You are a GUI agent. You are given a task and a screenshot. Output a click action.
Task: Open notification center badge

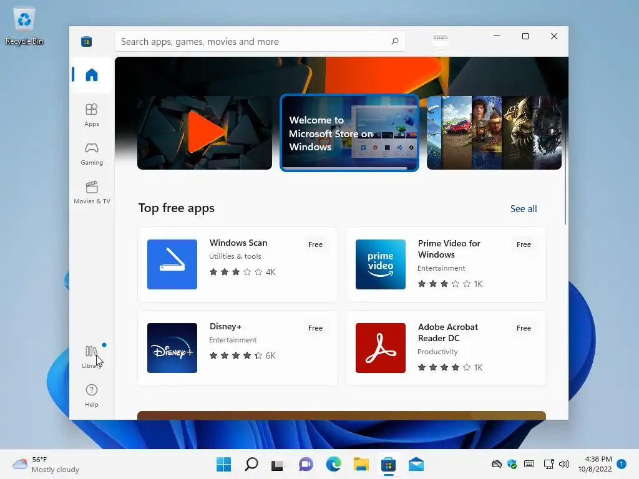[x=622, y=464]
